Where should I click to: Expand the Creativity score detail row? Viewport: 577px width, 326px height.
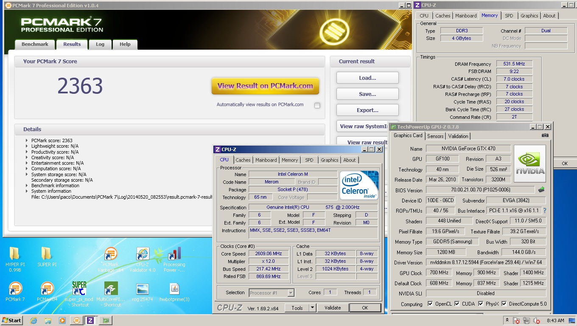click(27, 157)
